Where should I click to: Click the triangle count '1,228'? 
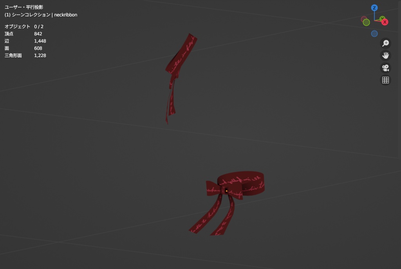40,56
